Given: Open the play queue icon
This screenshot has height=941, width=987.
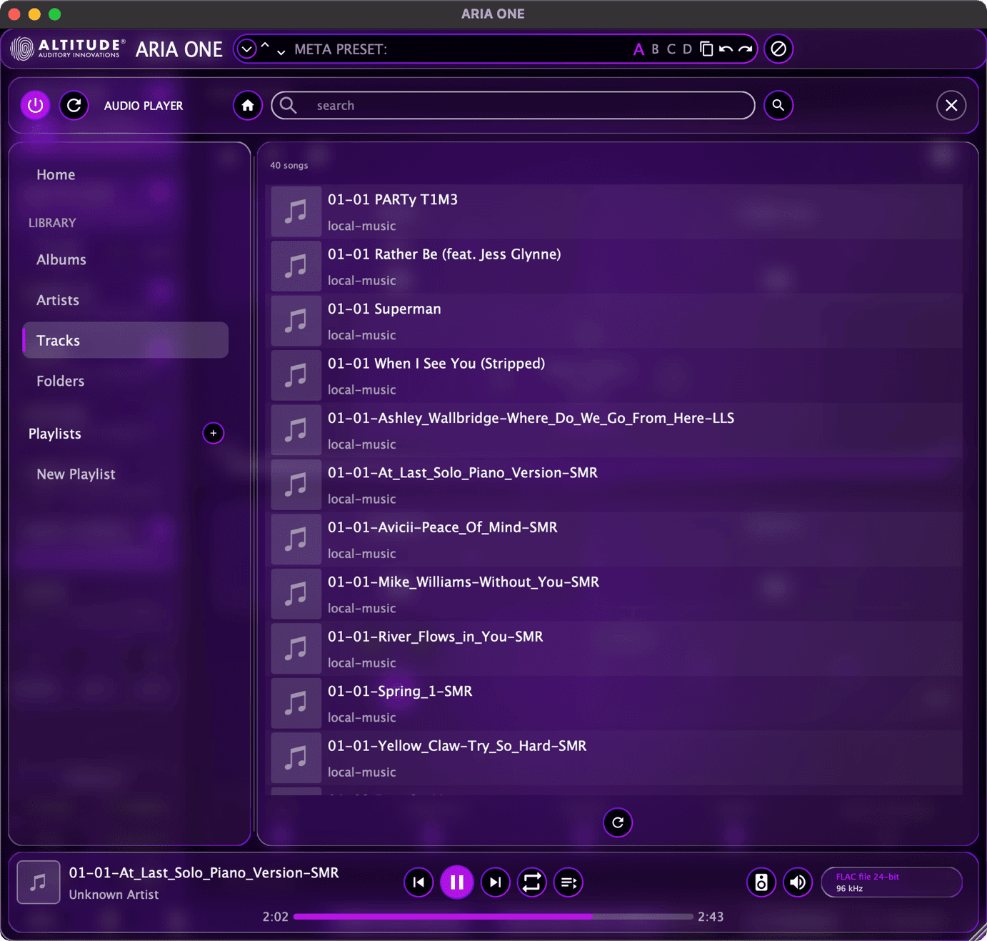Looking at the screenshot, I should (568, 882).
